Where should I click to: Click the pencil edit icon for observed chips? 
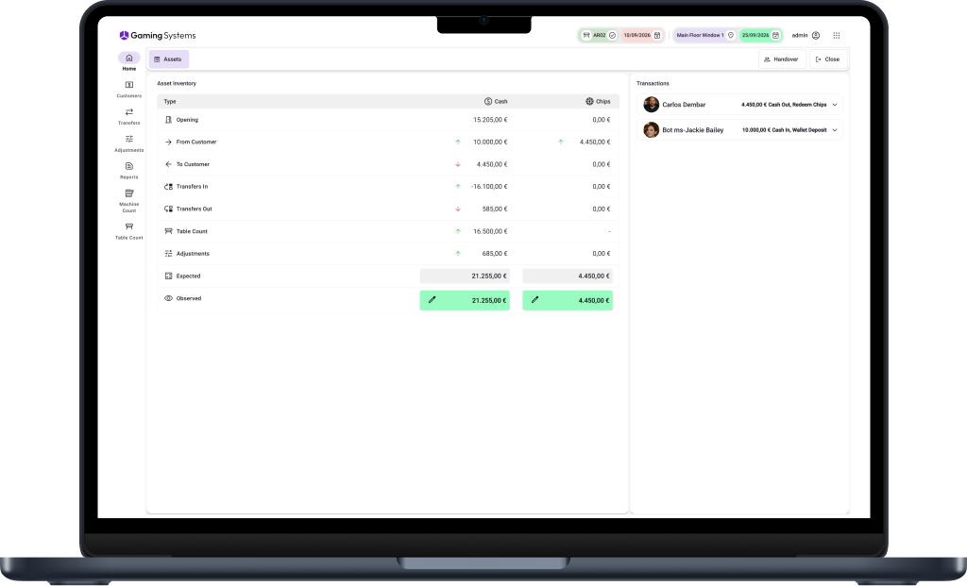(x=534, y=299)
